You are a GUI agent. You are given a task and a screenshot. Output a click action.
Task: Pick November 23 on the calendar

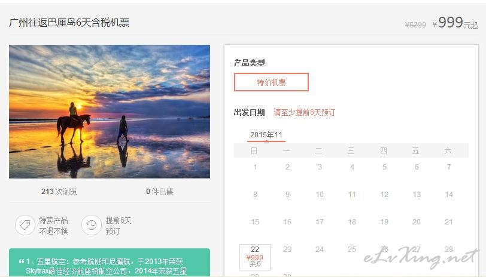(x=287, y=249)
